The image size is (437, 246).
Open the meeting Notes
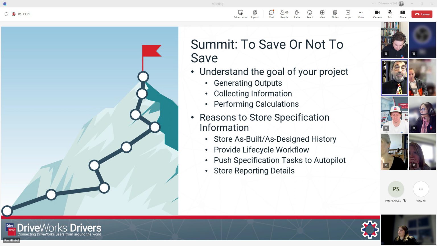click(335, 14)
